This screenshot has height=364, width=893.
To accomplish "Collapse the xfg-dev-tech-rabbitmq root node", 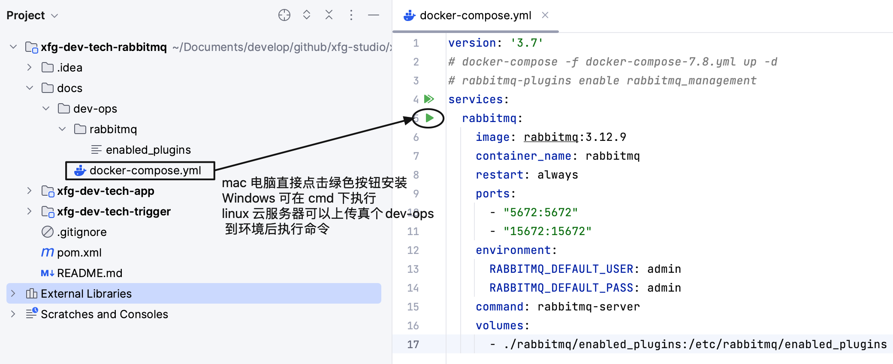I will pyautogui.click(x=13, y=47).
